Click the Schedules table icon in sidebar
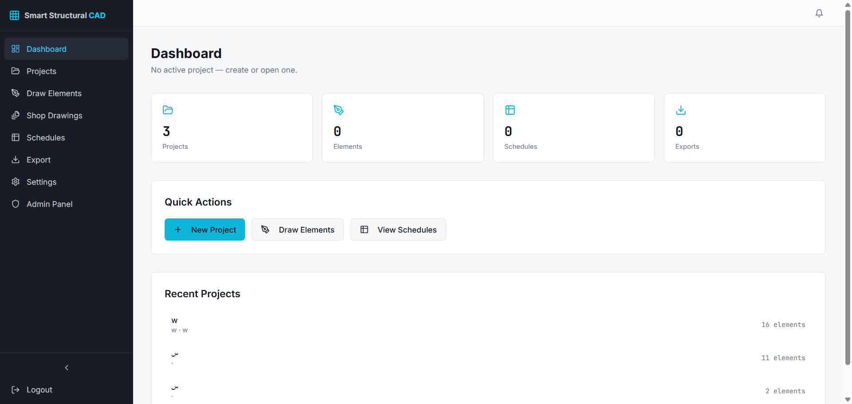 (16, 137)
